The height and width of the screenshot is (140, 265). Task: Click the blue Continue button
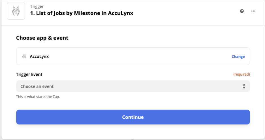click(133, 117)
